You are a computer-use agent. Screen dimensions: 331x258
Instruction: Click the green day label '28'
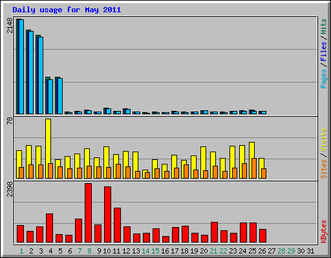[281, 251]
